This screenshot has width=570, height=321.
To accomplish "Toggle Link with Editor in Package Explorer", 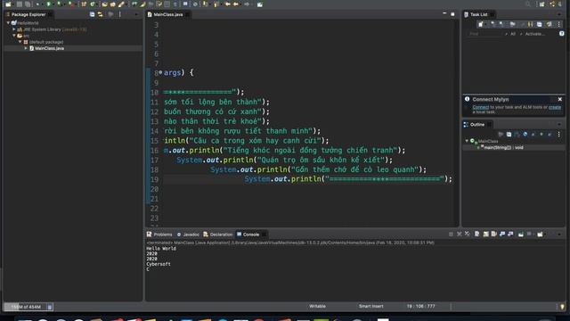I will coord(101,14).
